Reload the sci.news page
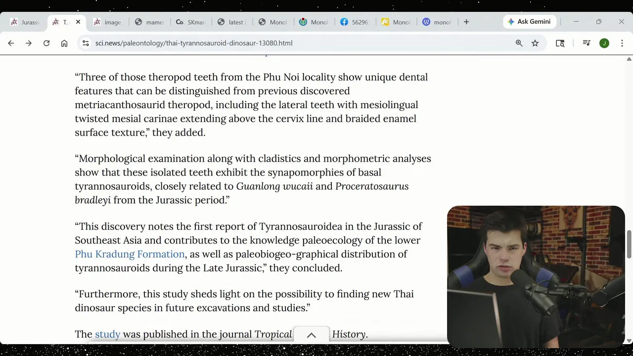 (46, 43)
